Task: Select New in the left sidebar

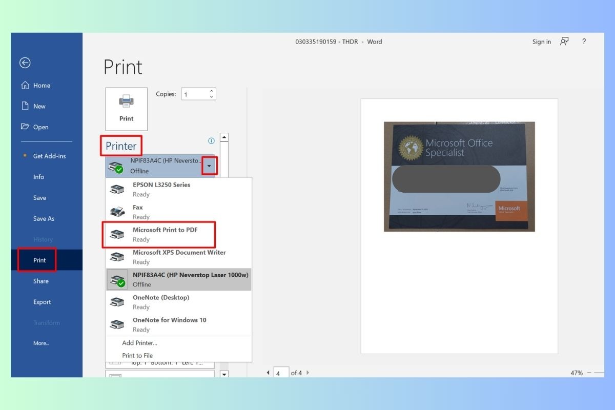Action: click(x=33, y=106)
